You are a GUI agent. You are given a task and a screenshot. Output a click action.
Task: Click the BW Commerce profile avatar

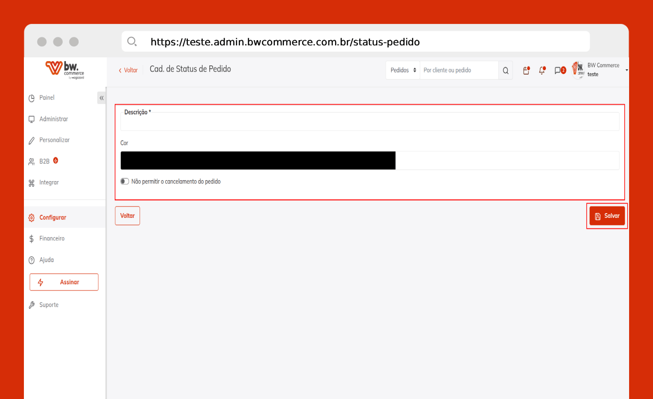(578, 70)
